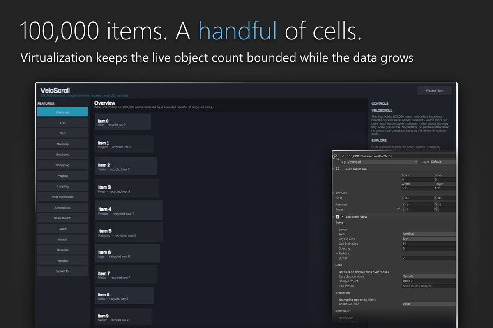Screen dimensions: 493x328
Task: Click the VeloScroll title in the app header
Action: click(x=55, y=90)
